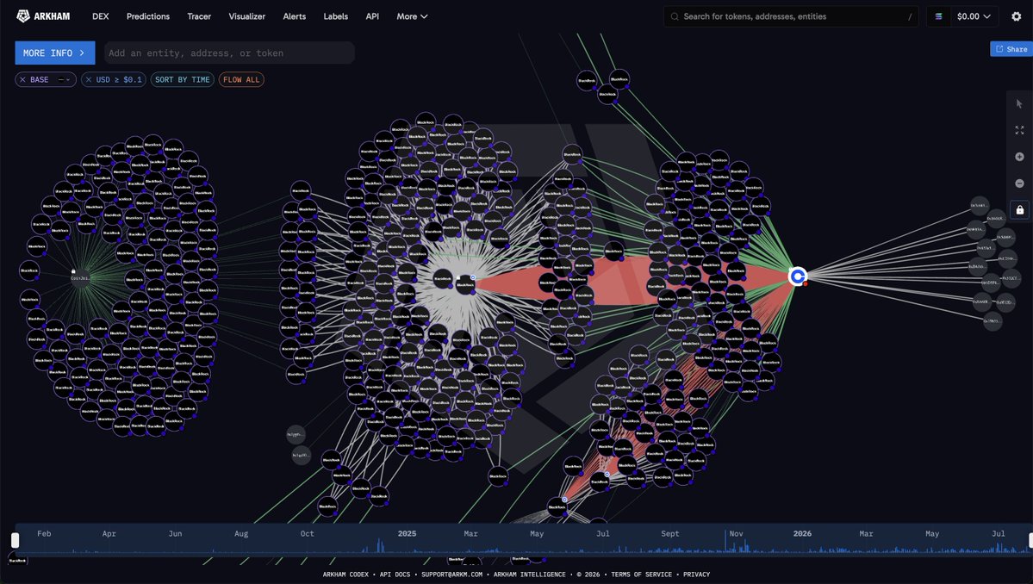Expand the More navigation menu

coord(412,16)
